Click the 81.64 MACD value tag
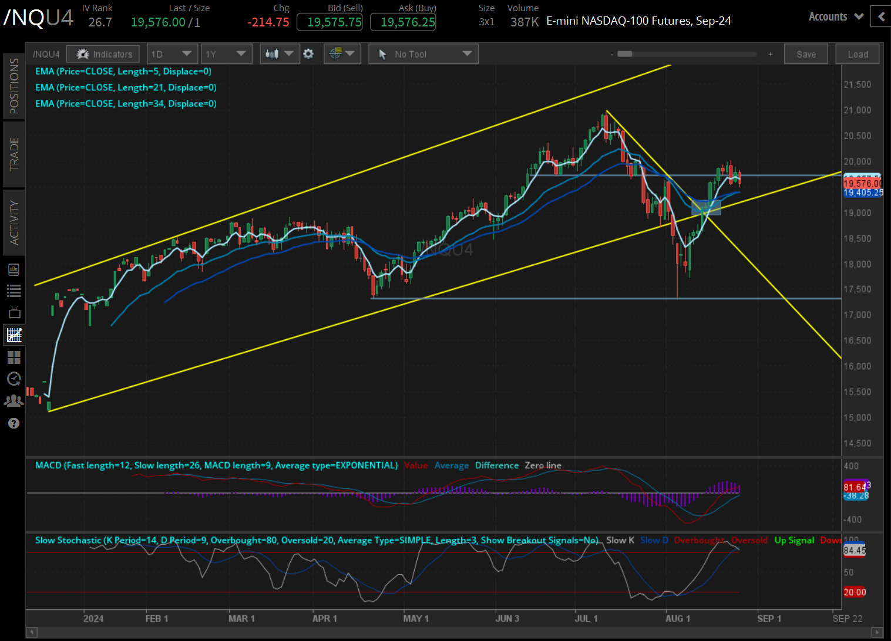 (855, 487)
